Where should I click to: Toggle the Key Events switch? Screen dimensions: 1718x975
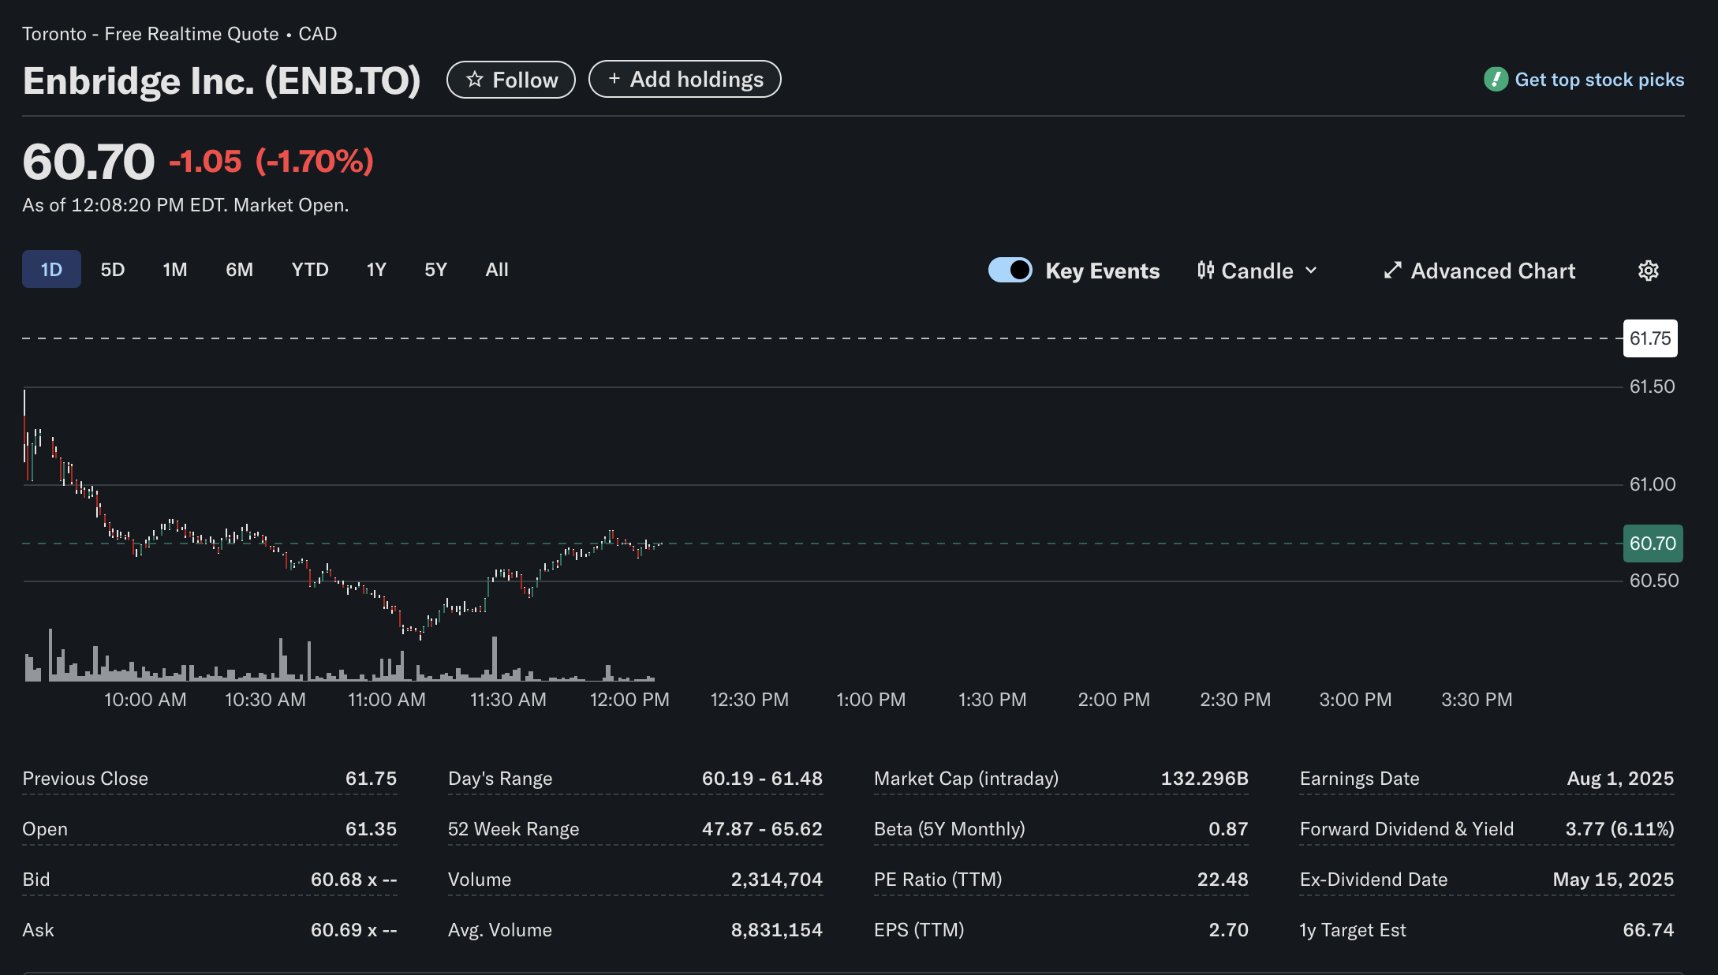pos(1010,270)
